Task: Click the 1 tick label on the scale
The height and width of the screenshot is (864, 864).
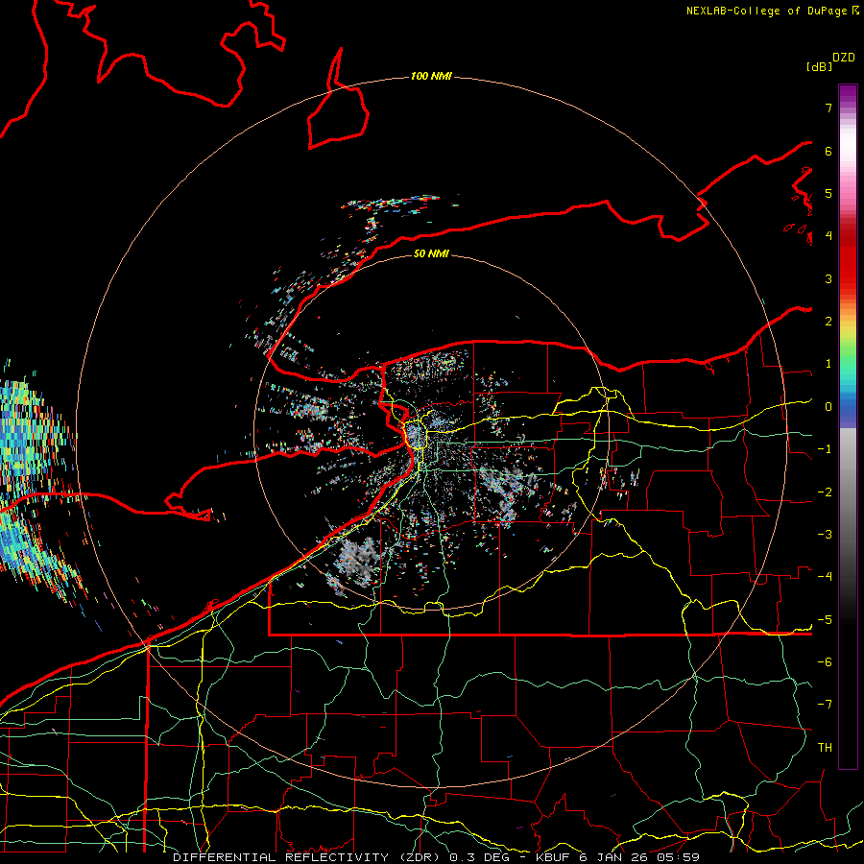Action: click(828, 364)
